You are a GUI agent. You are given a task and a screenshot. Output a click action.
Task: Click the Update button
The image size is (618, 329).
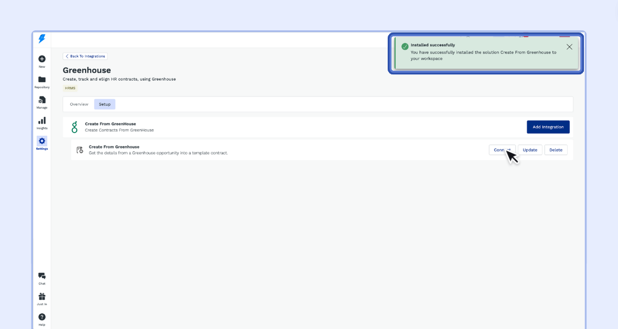tap(530, 150)
